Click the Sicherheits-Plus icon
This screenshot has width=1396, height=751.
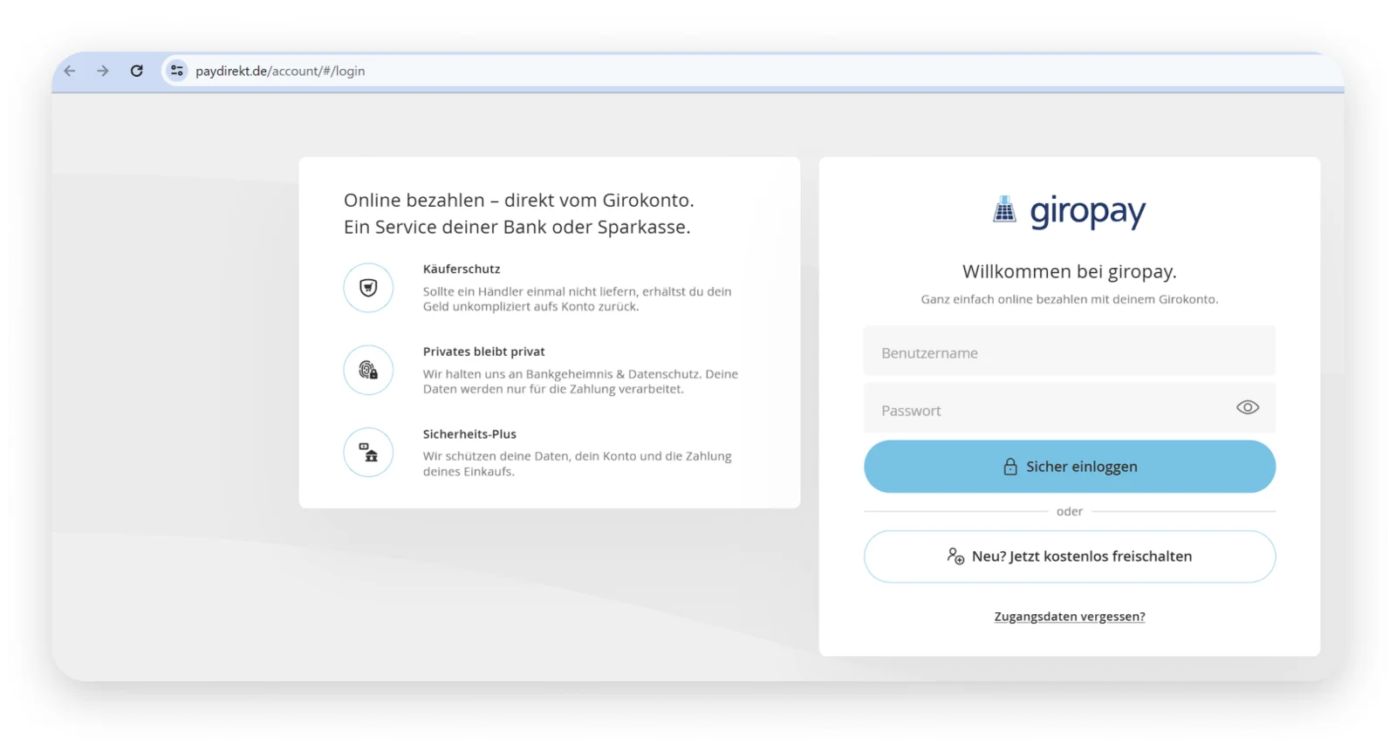point(368,452)
